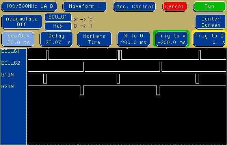
Task: Open the Acq. Control menu
Action: (134, 7)
